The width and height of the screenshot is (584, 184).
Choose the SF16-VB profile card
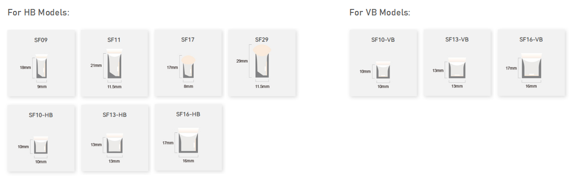(x=532, y=63)
